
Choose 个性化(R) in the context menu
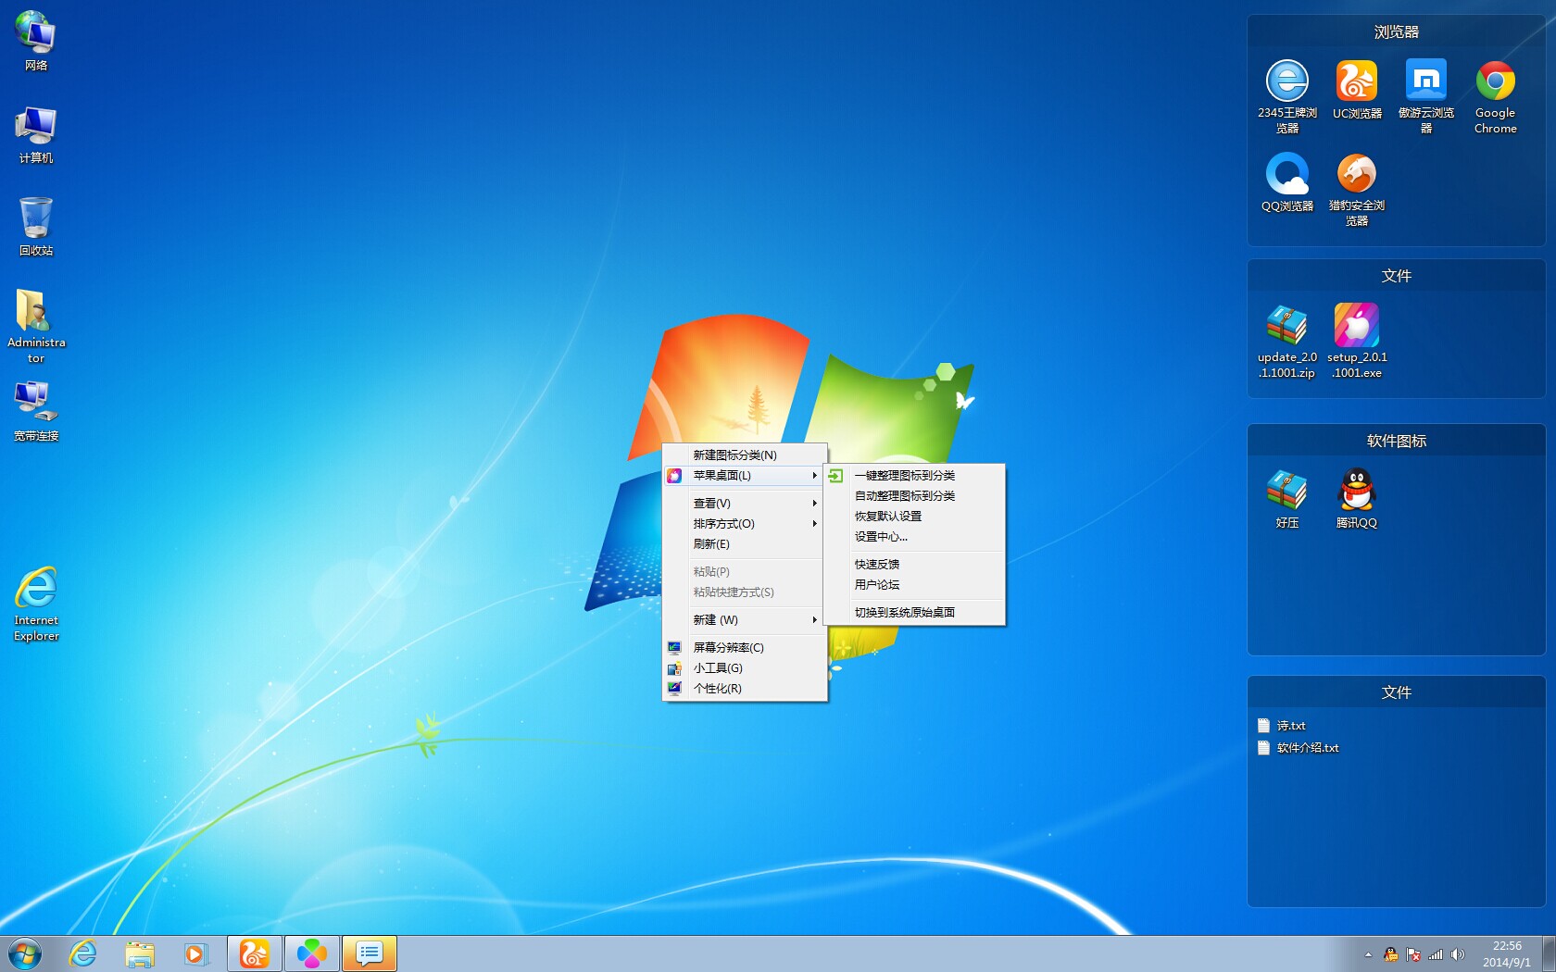tap(718, 689)
